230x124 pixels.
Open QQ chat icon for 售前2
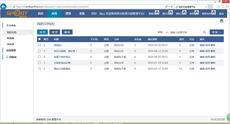(x=157, y=12)
